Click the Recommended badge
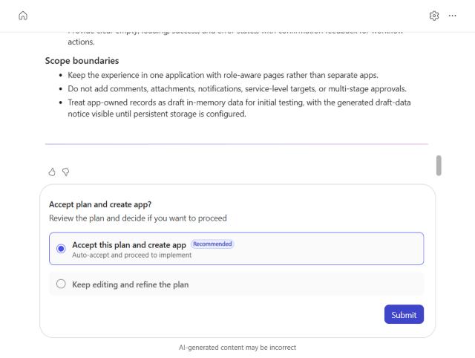475x358 pixels. coord(212,244)
